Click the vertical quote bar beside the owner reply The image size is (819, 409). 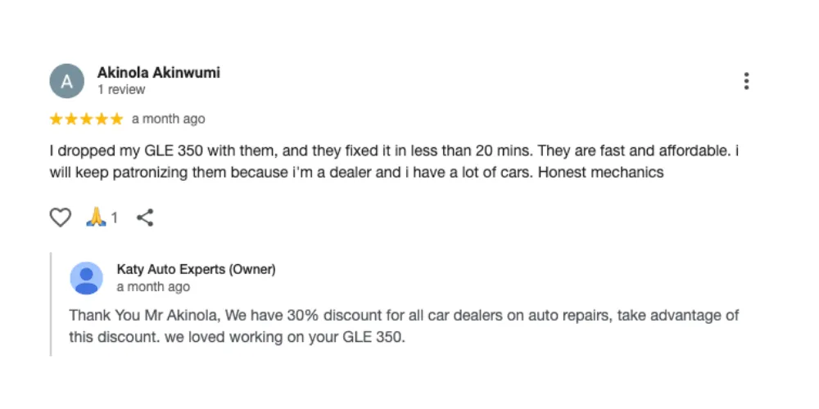51,304
